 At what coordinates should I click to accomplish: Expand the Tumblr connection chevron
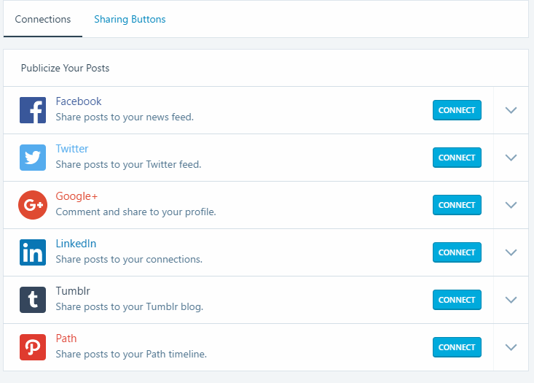tap(511, 300)
